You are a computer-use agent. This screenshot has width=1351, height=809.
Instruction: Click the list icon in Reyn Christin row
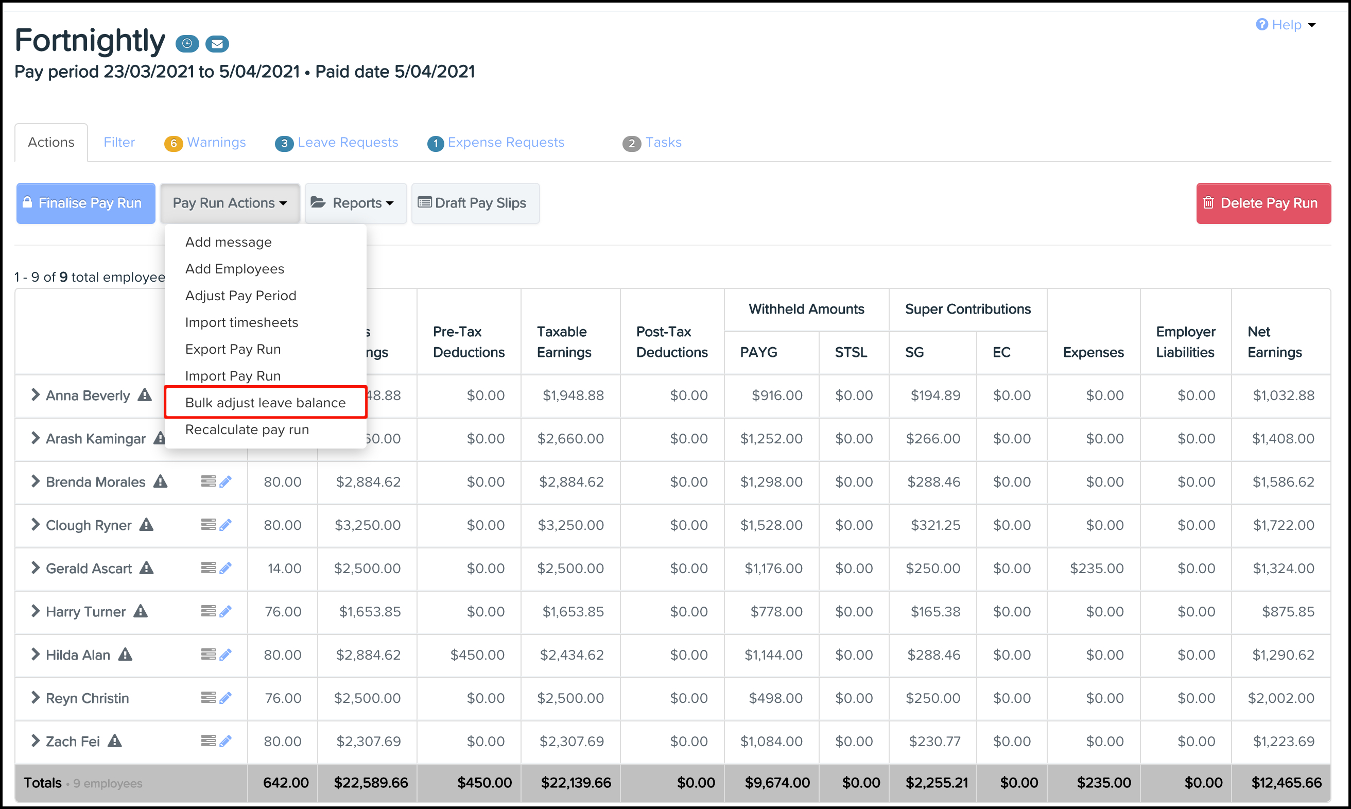(208, 698)
